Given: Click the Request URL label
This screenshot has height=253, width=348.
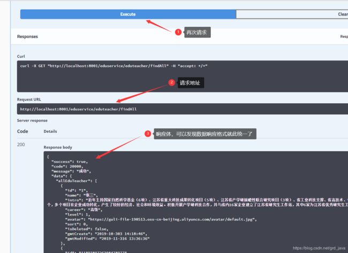Looking at the screenshot, I should (x=29, y=99).
